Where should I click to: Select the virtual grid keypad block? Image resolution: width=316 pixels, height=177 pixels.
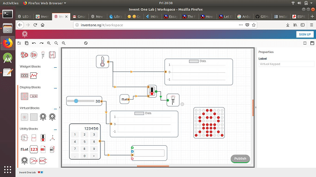tap(34, 117)
